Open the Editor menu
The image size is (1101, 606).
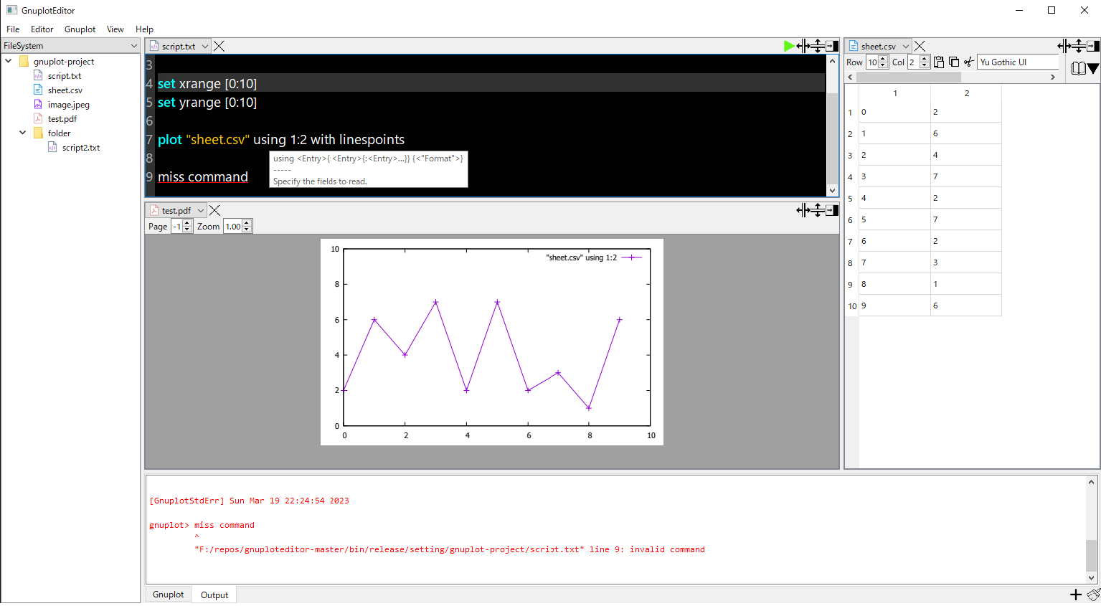click(42, 29)
